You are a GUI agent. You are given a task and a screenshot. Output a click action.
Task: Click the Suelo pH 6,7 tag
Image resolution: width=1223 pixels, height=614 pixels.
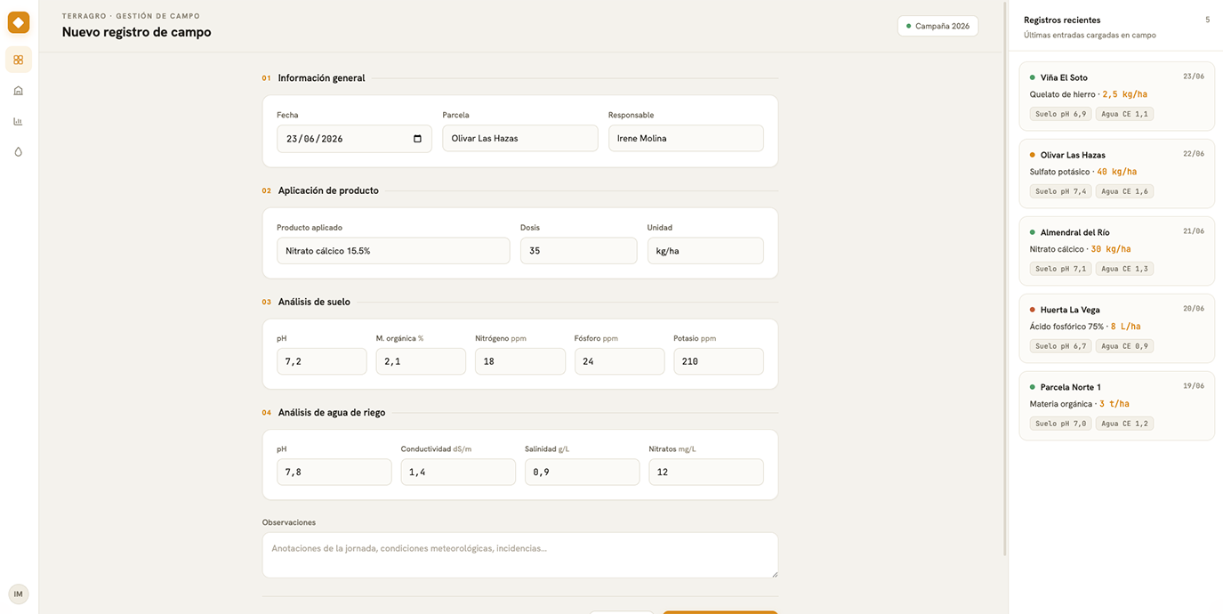1060,346
